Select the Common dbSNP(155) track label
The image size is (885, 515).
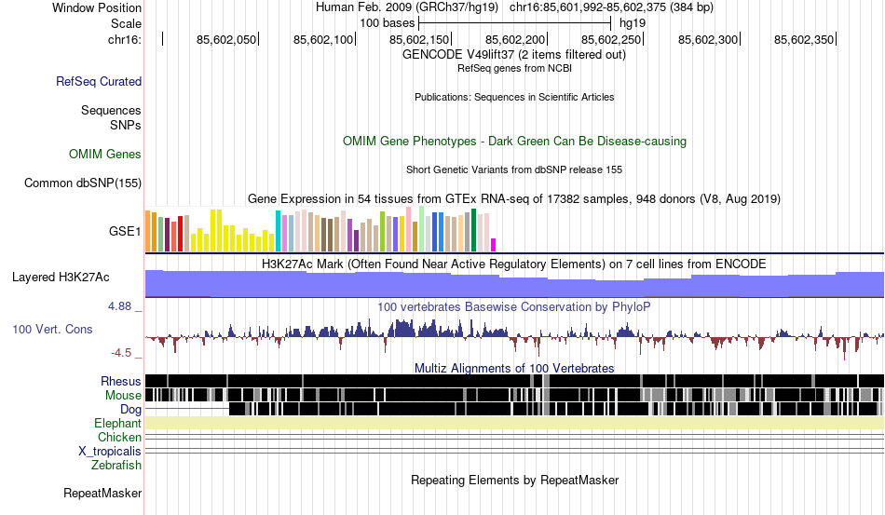[x=83, y=183]
